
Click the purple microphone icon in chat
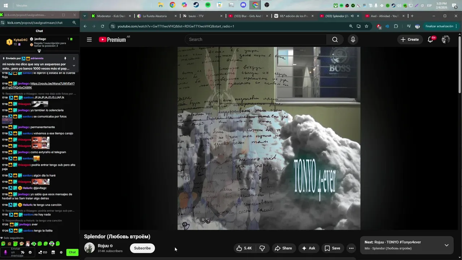5,252
